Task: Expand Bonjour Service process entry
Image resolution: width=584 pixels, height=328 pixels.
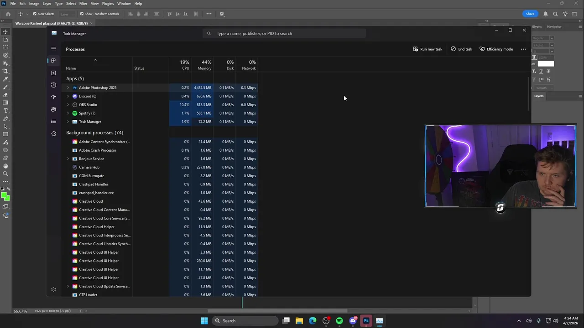Action: pos(68,159)
